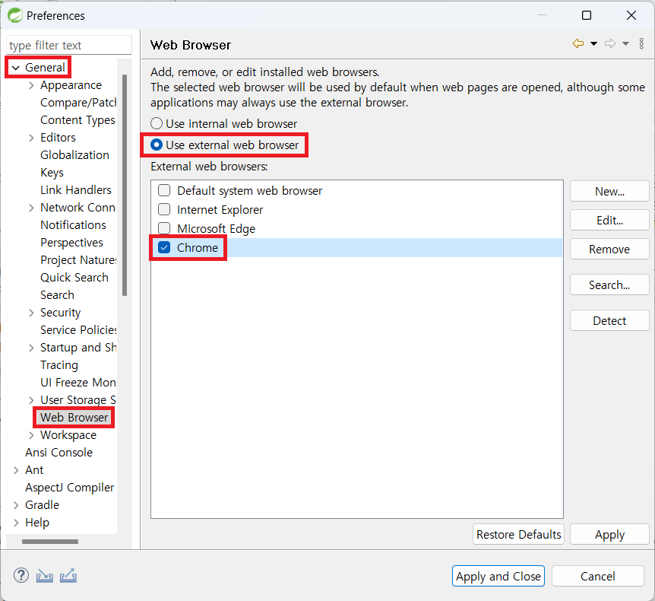Image resolution: width=655 pixels, height=601 pixels.
Task: Expand the Network Connections node
Action: coord(31,208)
